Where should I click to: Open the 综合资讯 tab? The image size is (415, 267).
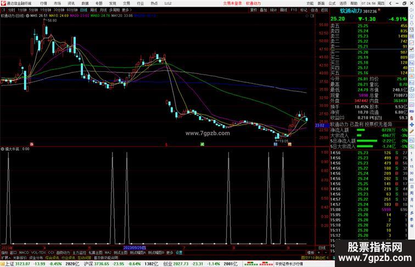(x=52, y=258)
